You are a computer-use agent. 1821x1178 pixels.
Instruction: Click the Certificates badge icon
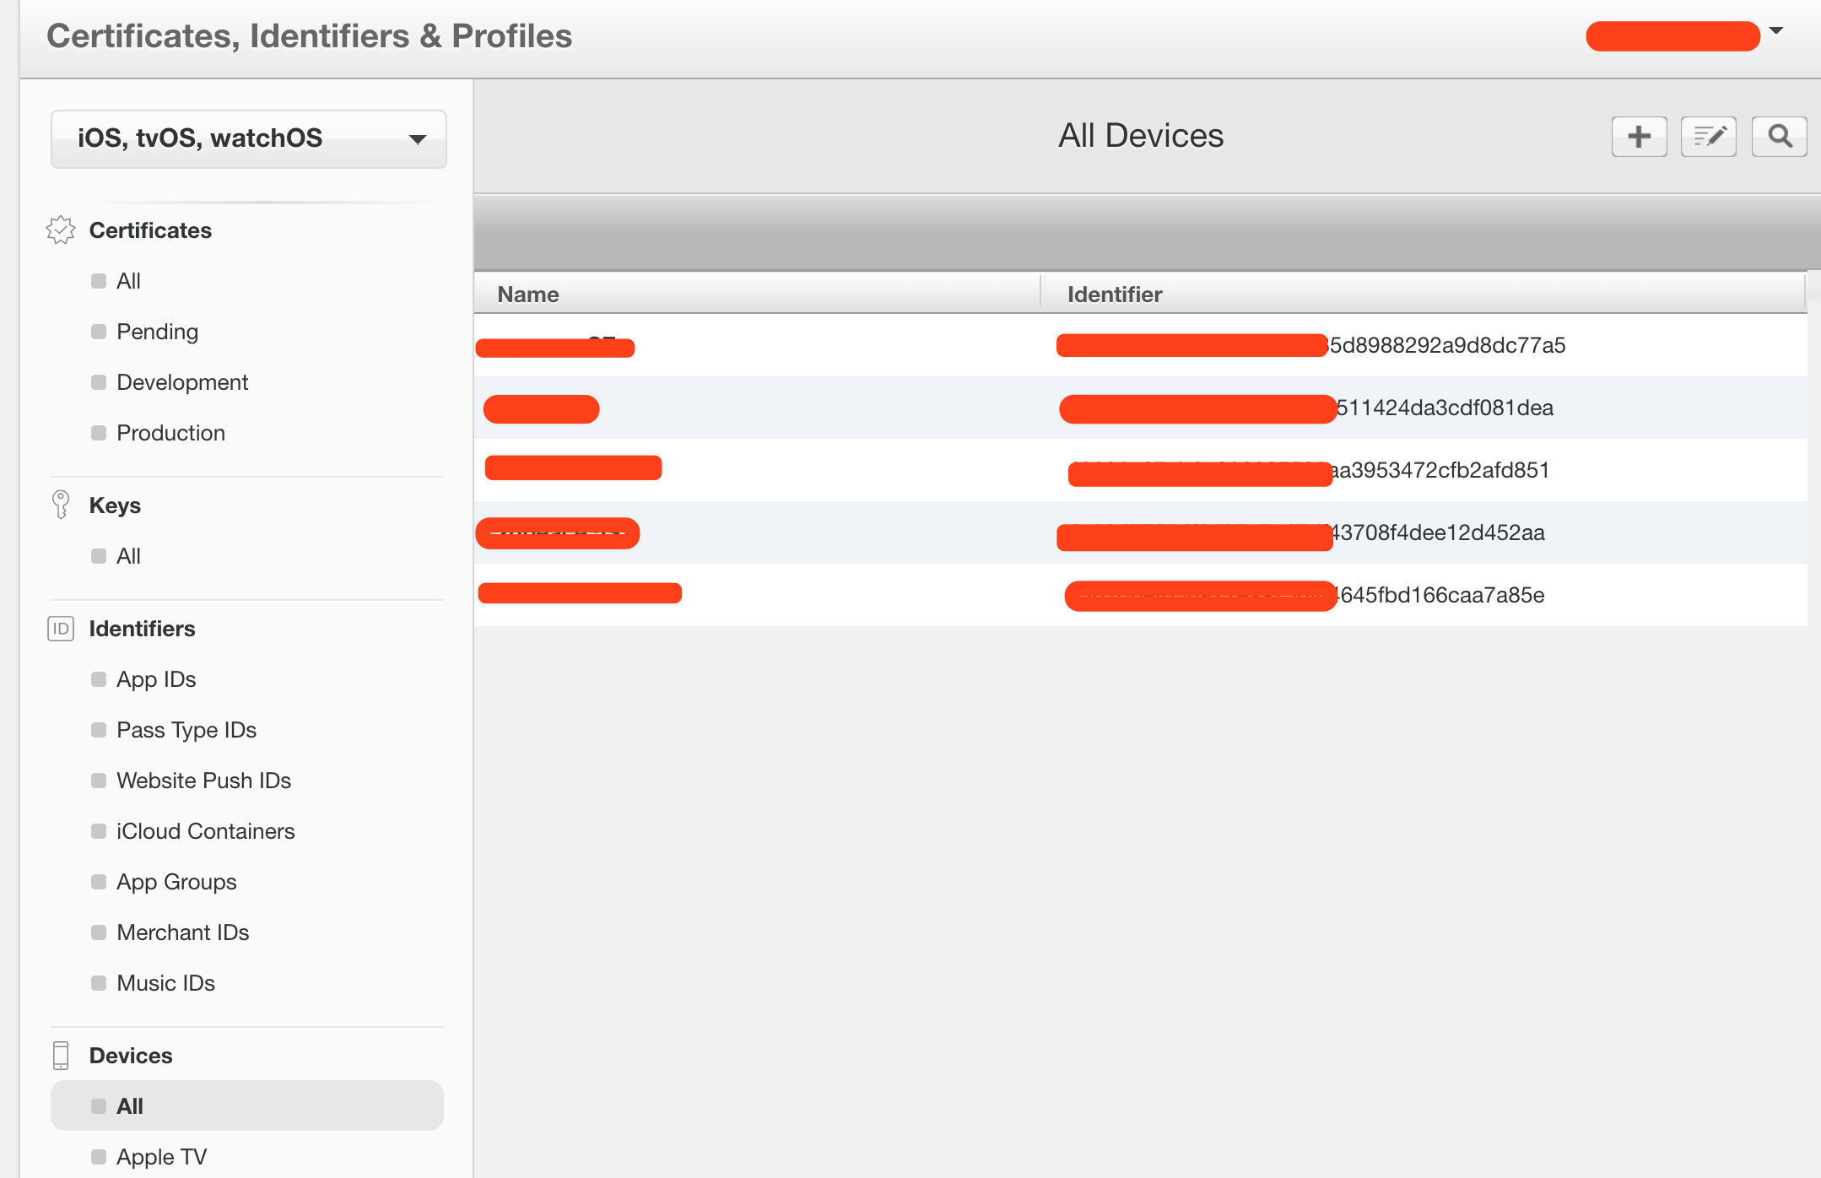coord(61,230)
